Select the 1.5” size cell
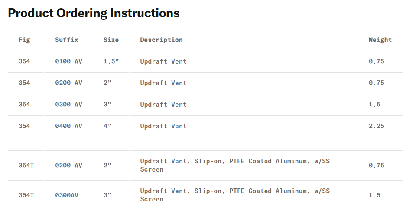Screen dimensions: 416x207 111,61
